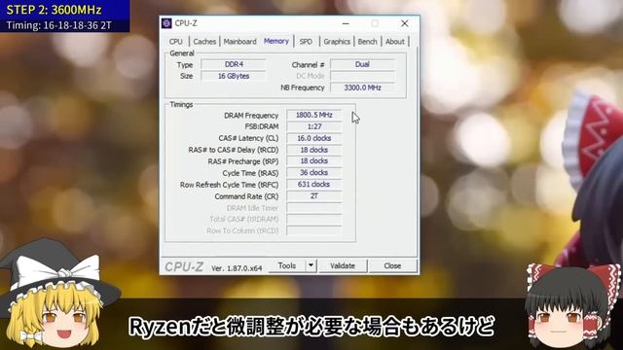
Task: Click the Close button at bottom
Action: [392, 265]
